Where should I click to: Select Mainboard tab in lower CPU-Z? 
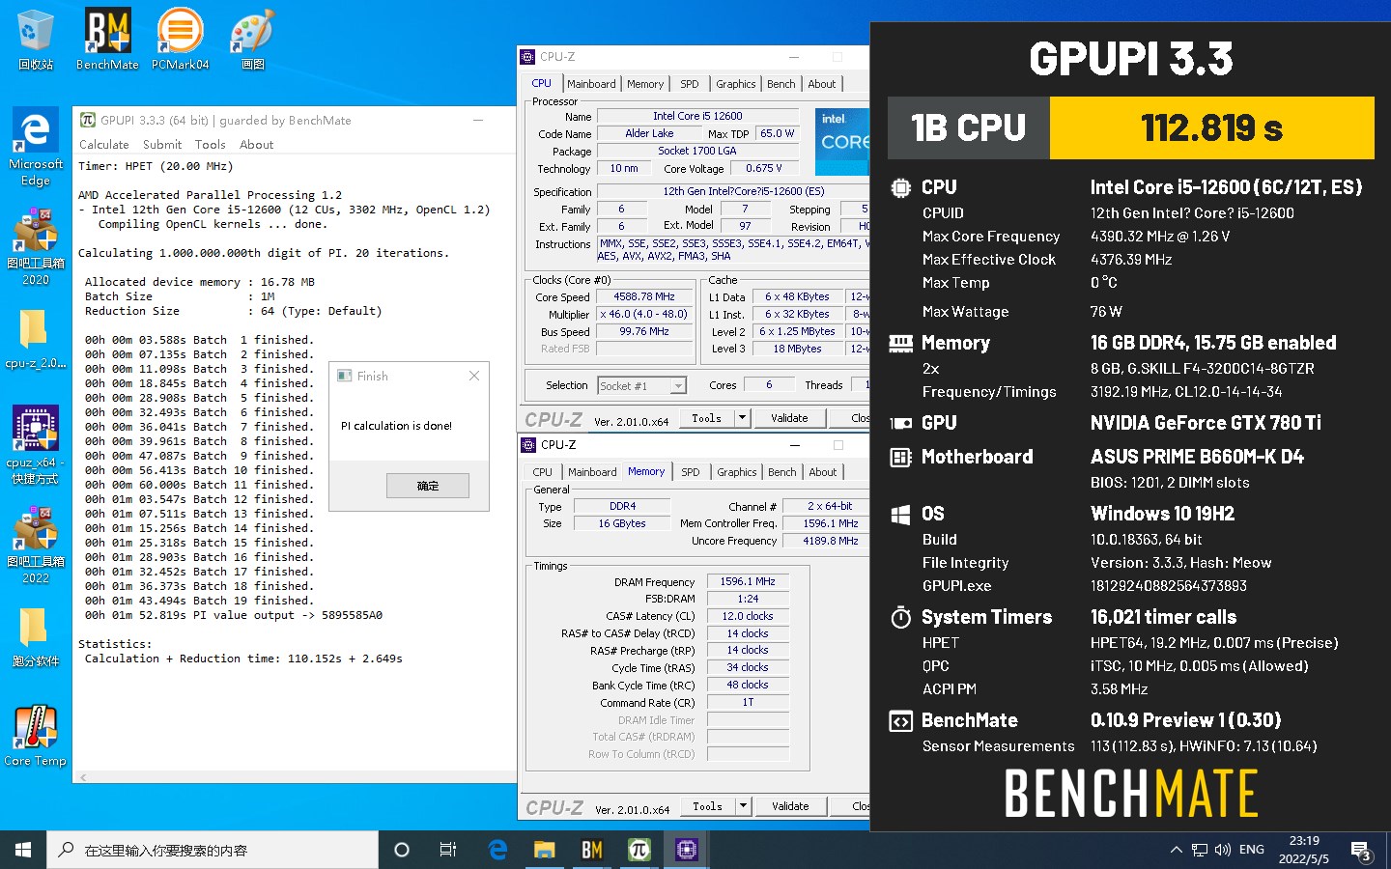[592, 472]
